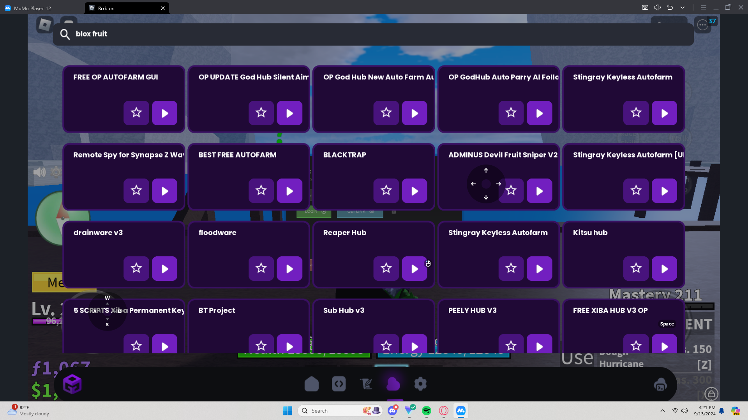Toggle favorite on BLACKTRAP
Image resolution: width=748 pixels, height=420 pixels.
click(386, 191)
